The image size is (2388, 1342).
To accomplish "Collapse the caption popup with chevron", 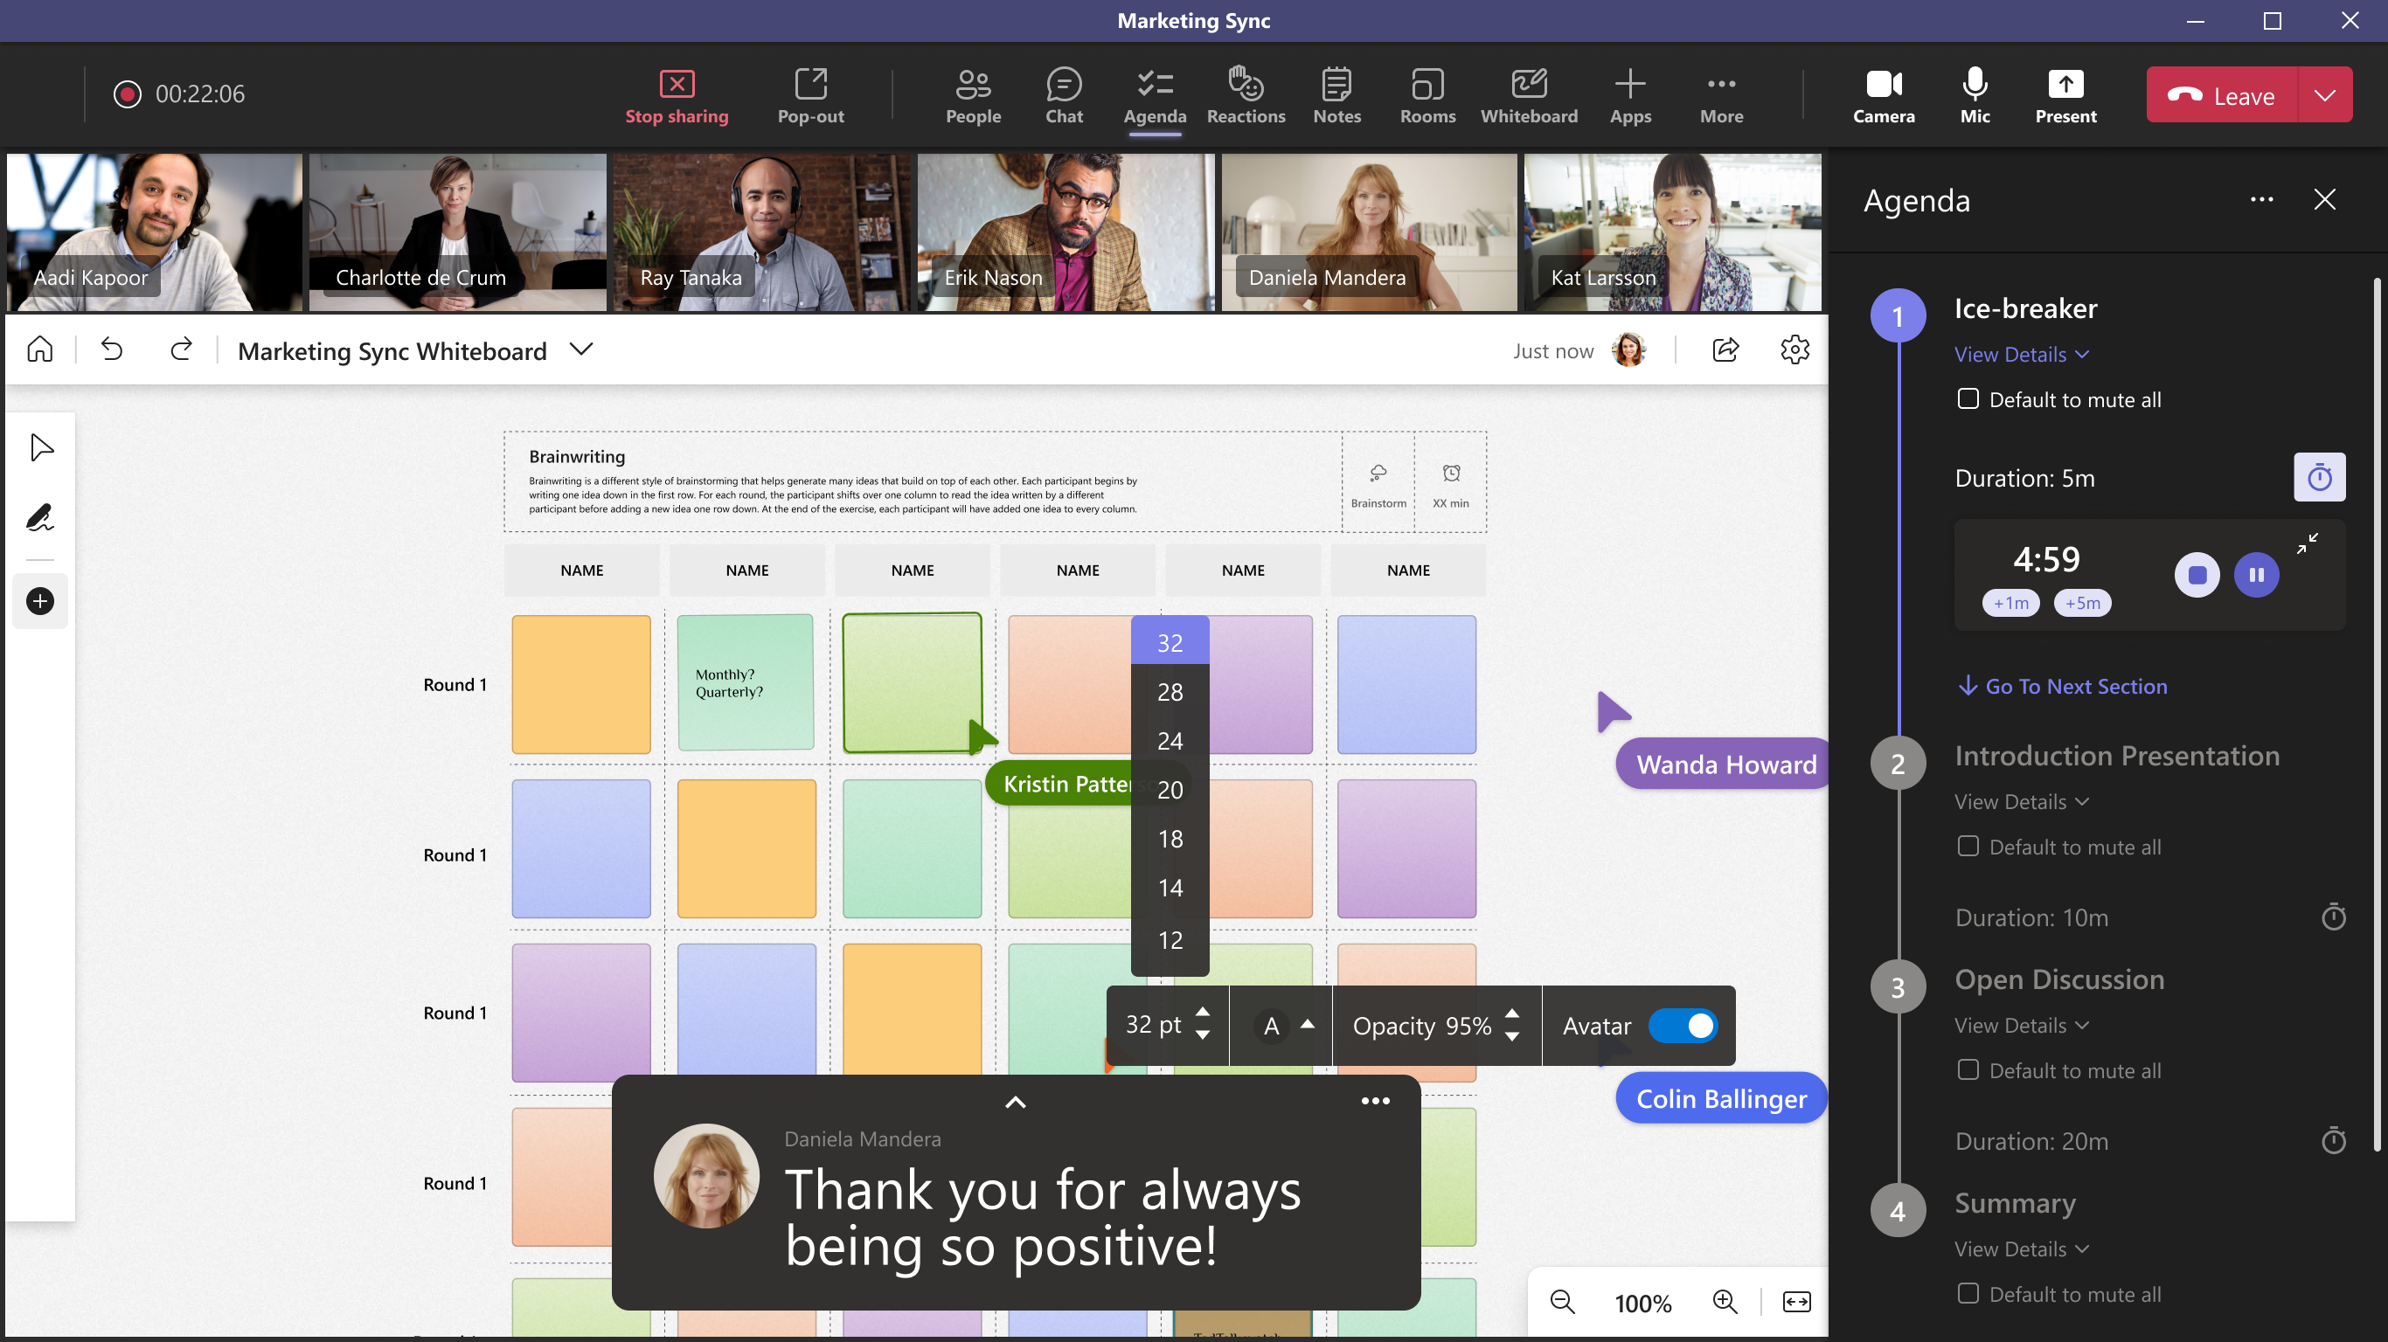I will (x=1015, y=1102).
